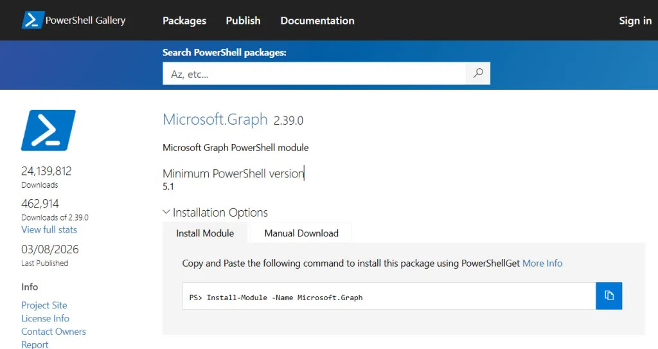Screen dimensions: 658x349
Task: Open License Info link
Action: point(46,318)
